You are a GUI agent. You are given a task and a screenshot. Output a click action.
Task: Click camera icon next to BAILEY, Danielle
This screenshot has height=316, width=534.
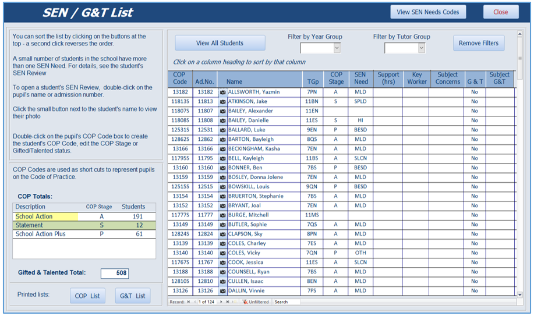point(222,120)
